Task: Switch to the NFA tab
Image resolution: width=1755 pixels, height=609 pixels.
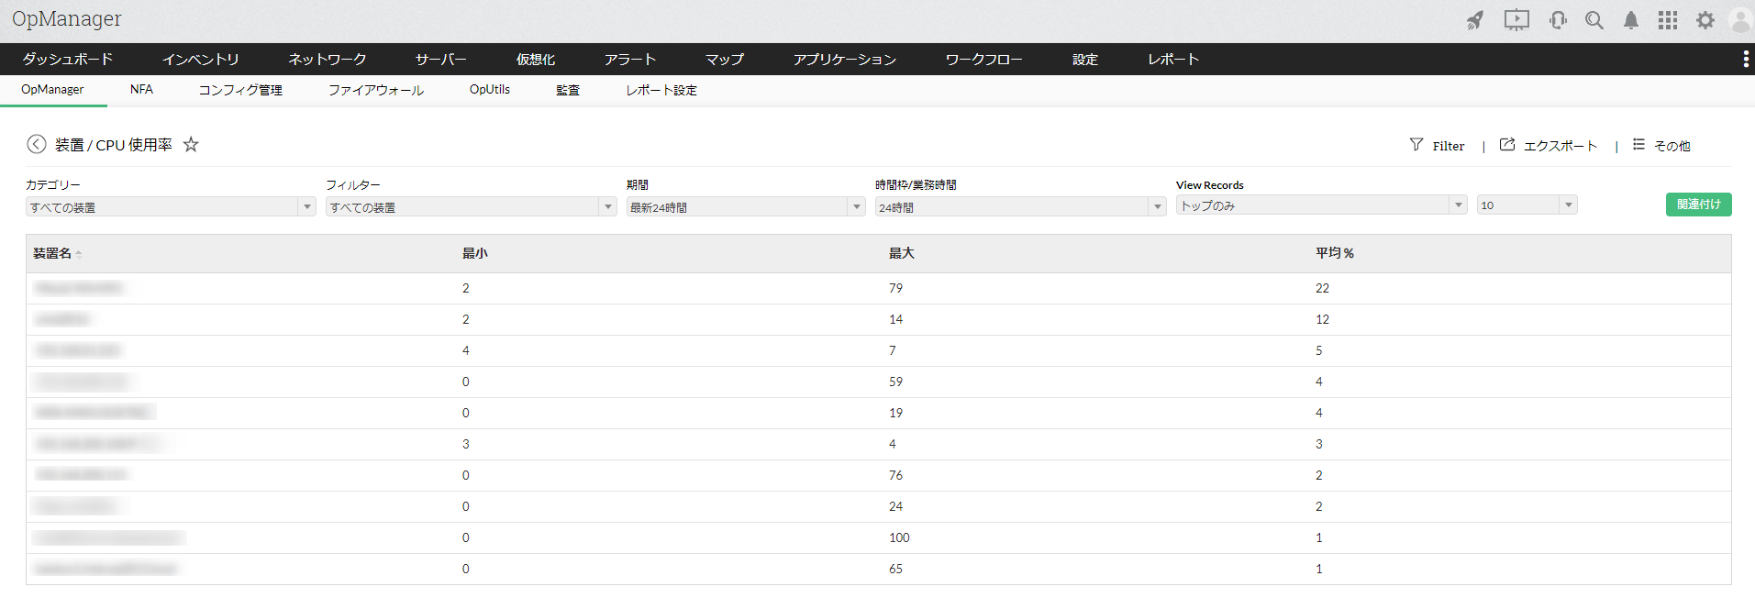Action: (x=141, y=90)
